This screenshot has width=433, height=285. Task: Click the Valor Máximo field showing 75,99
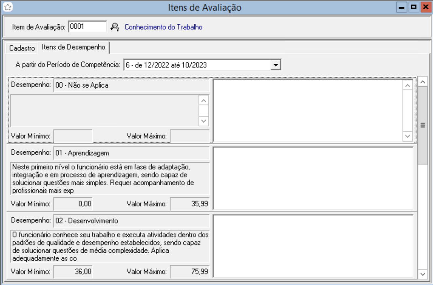coord(189,272)
